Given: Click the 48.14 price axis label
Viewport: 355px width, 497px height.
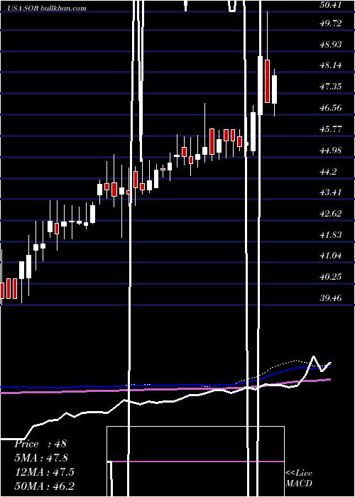Looking at the screenshot, I should click(x=331, y=65).
